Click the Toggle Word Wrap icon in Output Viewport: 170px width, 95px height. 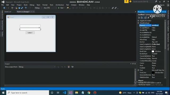tap(72, 67)
